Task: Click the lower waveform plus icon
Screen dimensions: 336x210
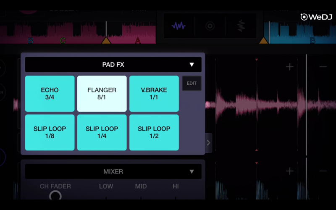Action: point(290,171)
